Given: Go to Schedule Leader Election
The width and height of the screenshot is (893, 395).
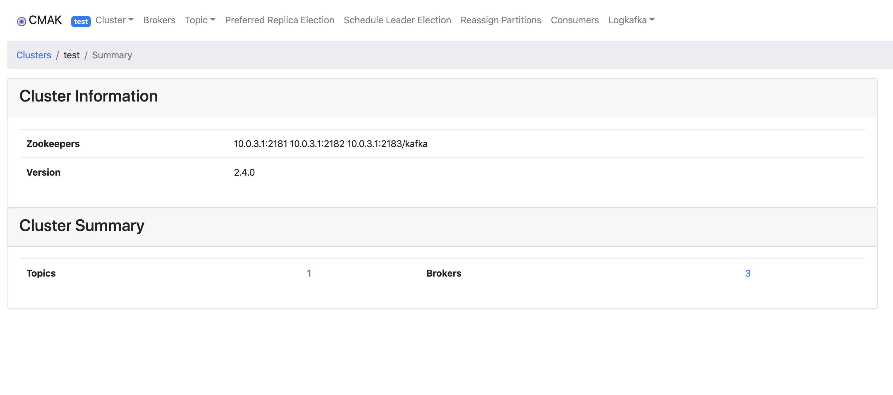Looking at the screenshot, I should tap(397, 20).
